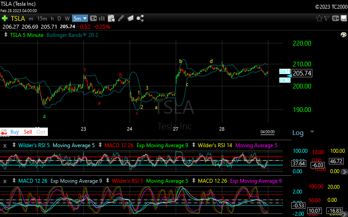This screenshot has width=348, height=217.
Task: Click the 220.00 price axis label
Action: [302, 43]
